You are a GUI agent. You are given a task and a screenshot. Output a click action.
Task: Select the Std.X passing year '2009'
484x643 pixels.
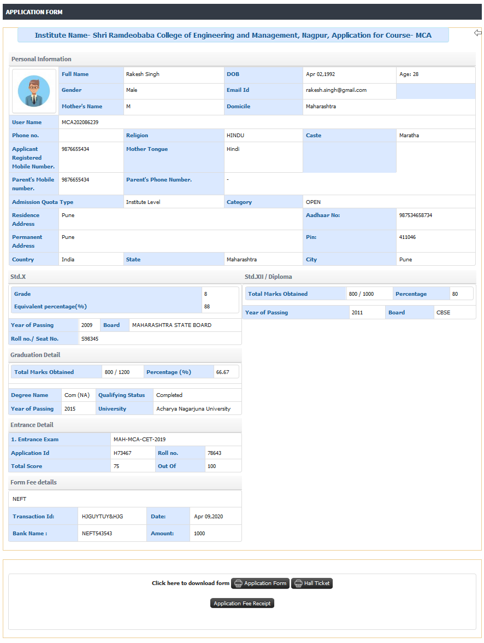pos(87,325)
